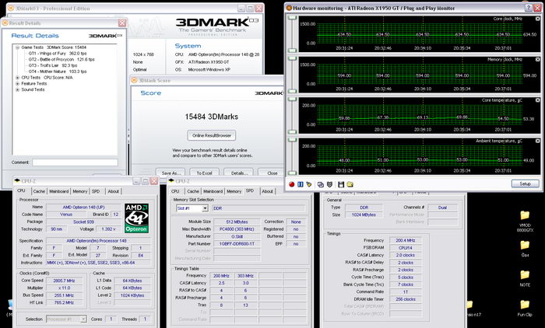Screen dimensions: 545x328
Task: Click the yellow open folder icon in monitoring toolbar
Action: coord(350,184)
